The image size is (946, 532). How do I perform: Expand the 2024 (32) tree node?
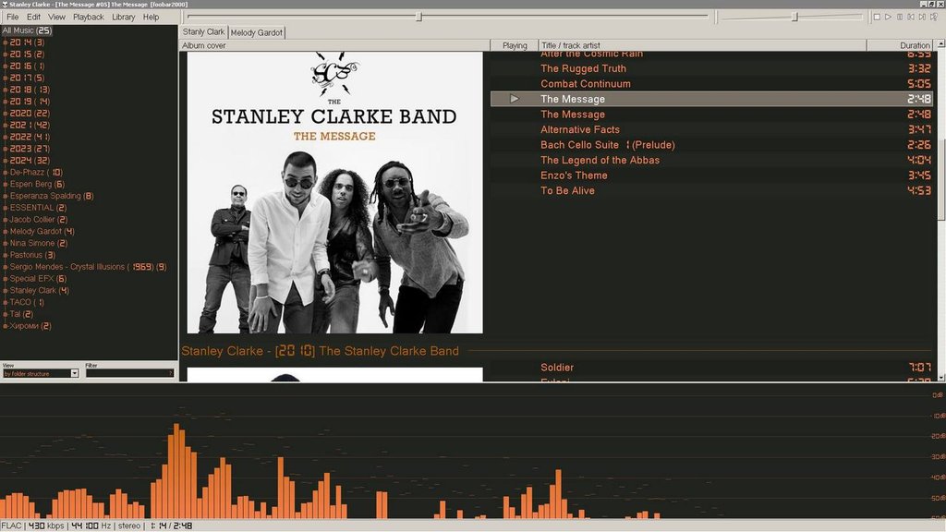[x=6, y=161]
